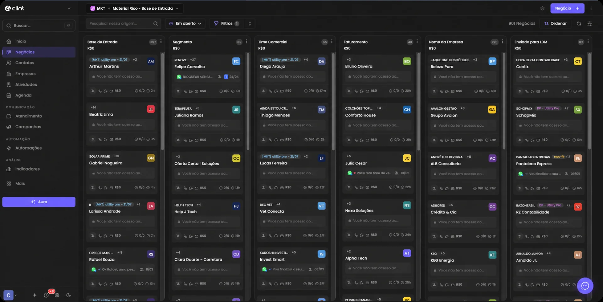Expand the up-down arrows next to Filtros
The height and width of the screenshot is (302, 603).
[250, 24]
